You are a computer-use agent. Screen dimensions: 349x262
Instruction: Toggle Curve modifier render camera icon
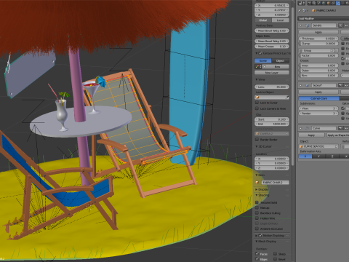pos(340,128)
